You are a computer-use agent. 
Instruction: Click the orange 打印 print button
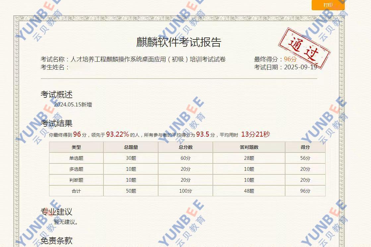pos(328,5)
